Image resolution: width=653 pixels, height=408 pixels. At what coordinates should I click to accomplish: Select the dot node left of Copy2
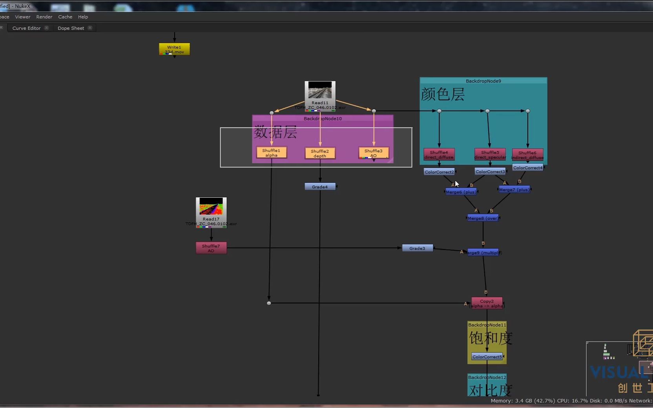click(269, 303)
